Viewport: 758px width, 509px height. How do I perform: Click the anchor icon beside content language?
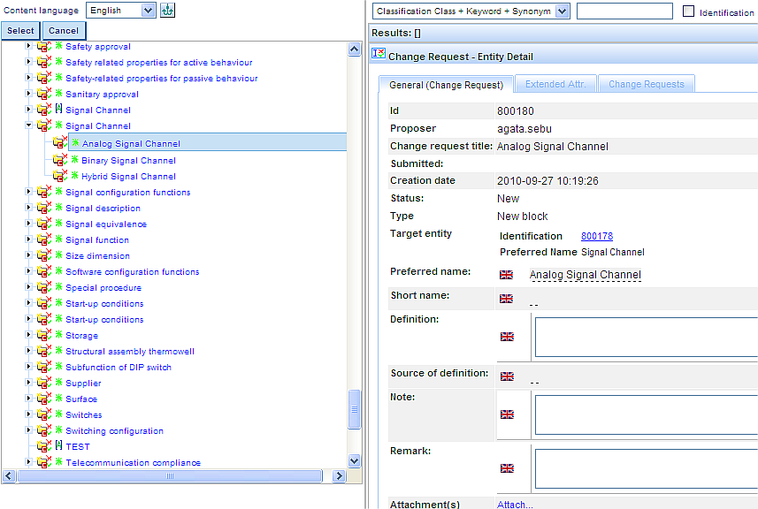point(168,11)
